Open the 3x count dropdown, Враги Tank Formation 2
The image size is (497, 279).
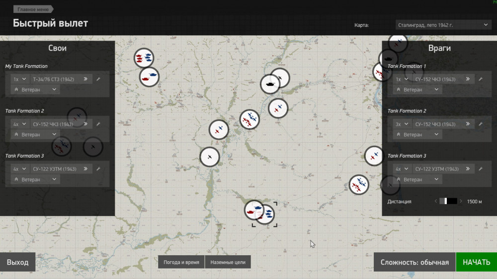coord(402,124)
